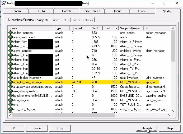Screen dimensions: 183x134
Task: Switch to the Subjects sub-tab
Action: click(43, 20)
